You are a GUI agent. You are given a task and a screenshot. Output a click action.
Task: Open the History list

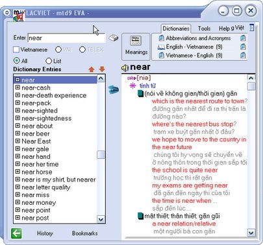[x=45, y=233]
